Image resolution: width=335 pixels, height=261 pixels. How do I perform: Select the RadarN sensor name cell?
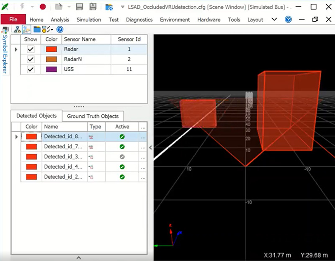point(86,59)
